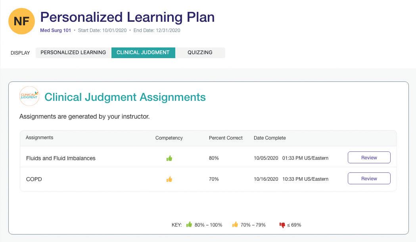Review the Fluids and Fluid Imbalances assignment
Image resolution: width=416 pixels, height=242 pixels.
(x=369, y=157)
